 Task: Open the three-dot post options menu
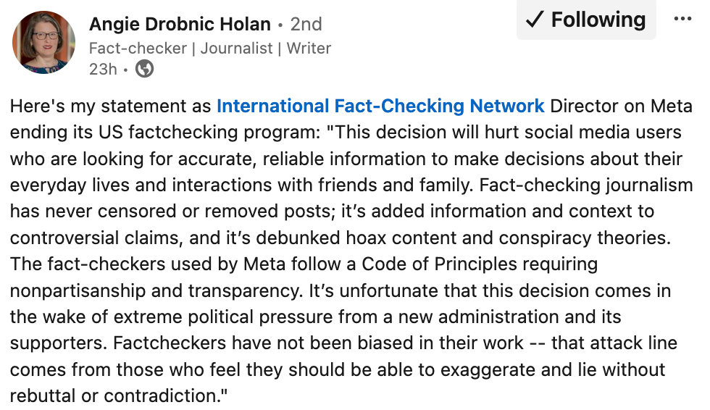(682, 19)
